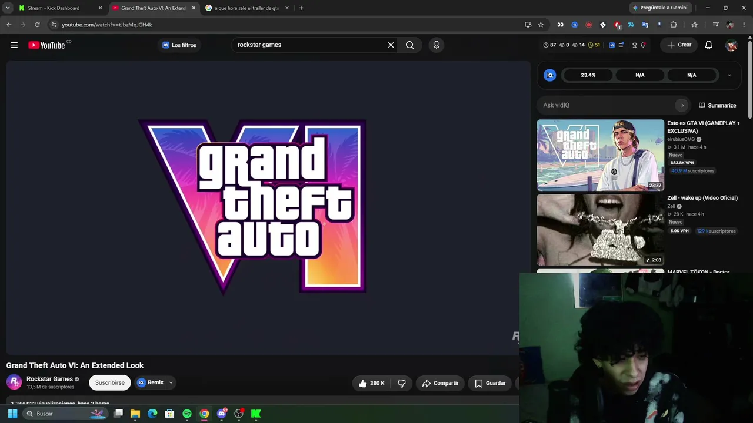
Task: Switch to the 'a que hora sale el trailer' tab
Action: pos(246,8)
